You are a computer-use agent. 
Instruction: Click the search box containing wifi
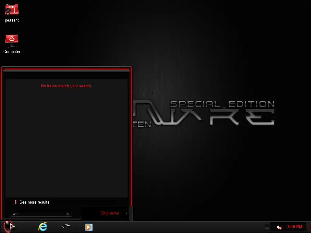[x=41, y=214]
